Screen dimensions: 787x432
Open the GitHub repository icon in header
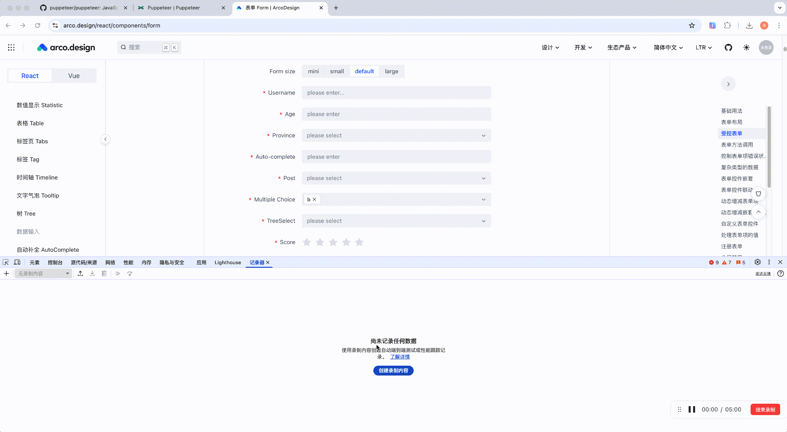coord(728,47)
